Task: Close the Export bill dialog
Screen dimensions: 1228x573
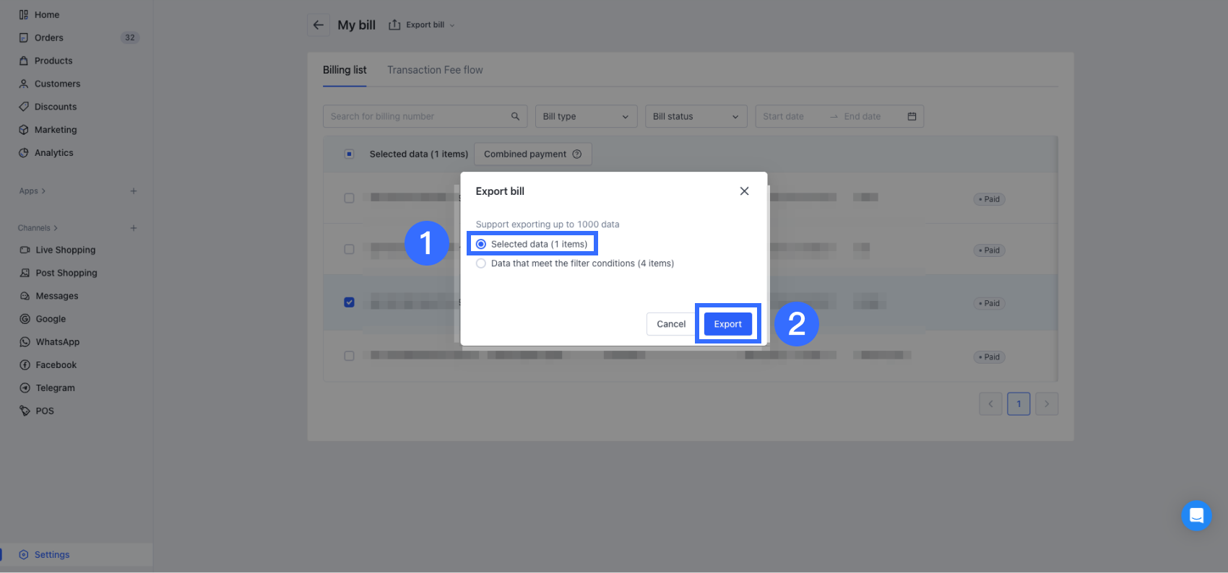Action: point(744,191)
